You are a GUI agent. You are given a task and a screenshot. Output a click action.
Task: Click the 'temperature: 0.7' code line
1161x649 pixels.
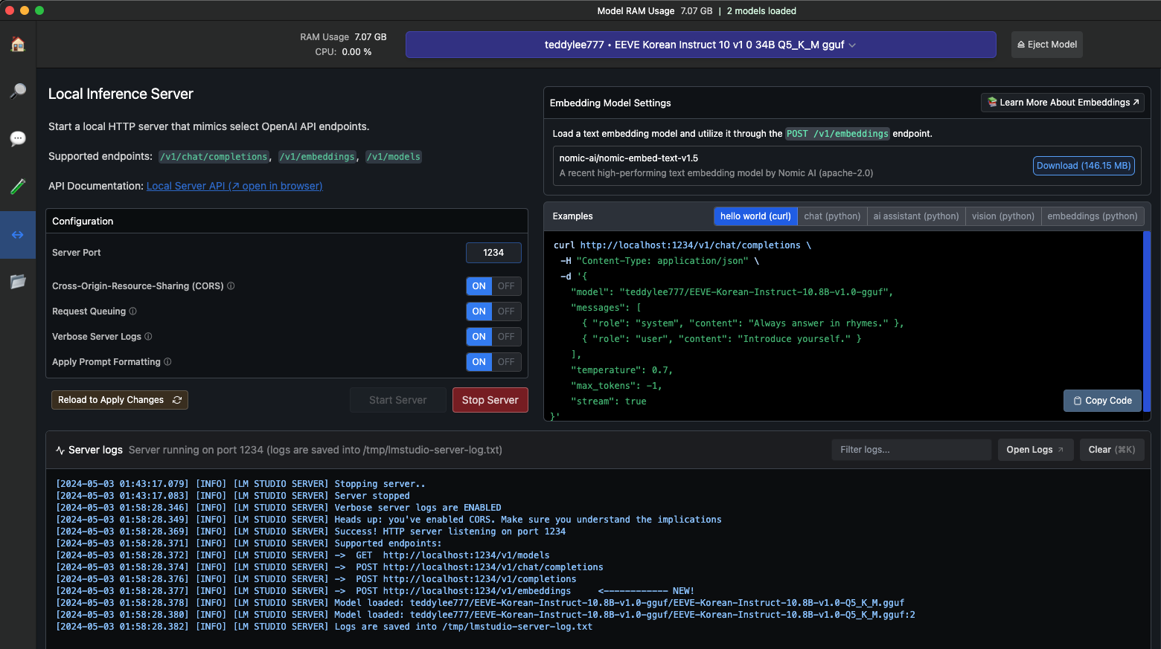click(x=621, y=370)
